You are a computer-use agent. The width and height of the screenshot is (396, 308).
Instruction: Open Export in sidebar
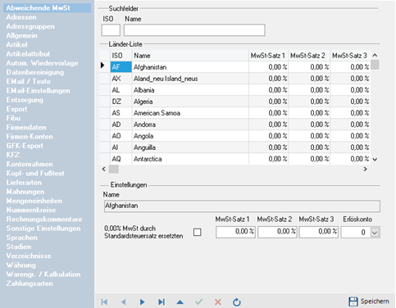[x=16, y=109]
